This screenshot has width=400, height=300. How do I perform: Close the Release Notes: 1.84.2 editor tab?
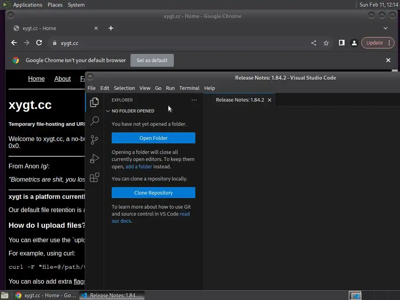click(270, 100)
